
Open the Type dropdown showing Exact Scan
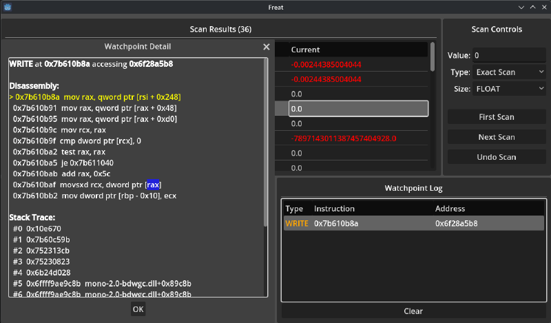(x=509, y=72)
